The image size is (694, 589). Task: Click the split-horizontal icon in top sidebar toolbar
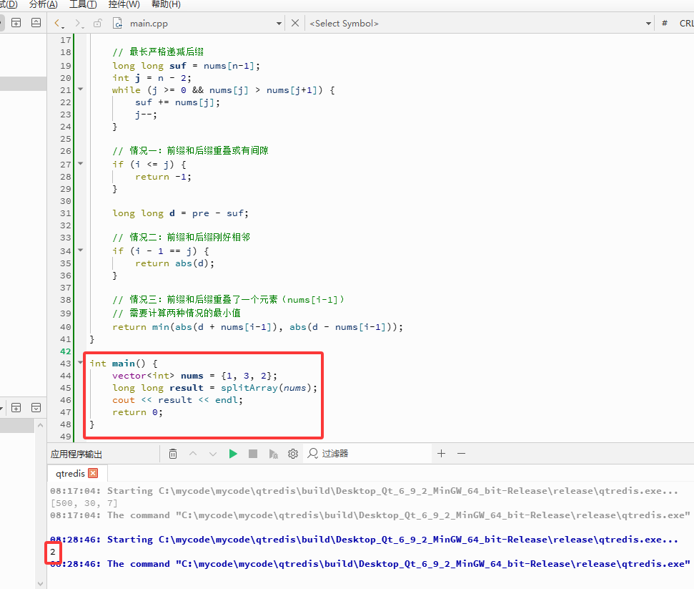tap(36, 23)
